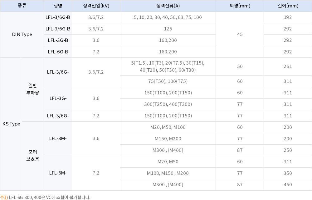Select the DIN Type category cell
The height and width of the screenshot is (200, 312).
pos(22,34)
